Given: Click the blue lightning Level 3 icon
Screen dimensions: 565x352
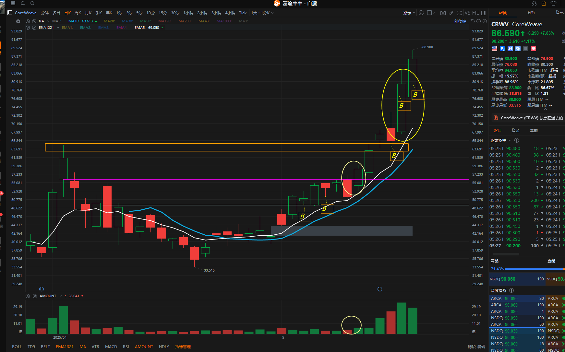Looking at the screenshot, I should [x=502, y=49].
